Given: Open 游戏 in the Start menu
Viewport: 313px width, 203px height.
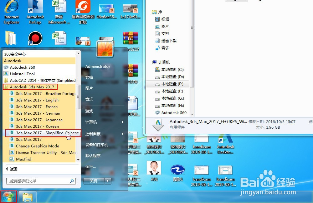Looking at the screenshot, I should pos(89,111).
